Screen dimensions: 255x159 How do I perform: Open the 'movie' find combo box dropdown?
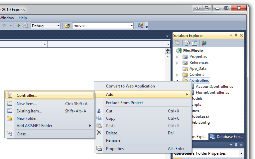point(132,26)
